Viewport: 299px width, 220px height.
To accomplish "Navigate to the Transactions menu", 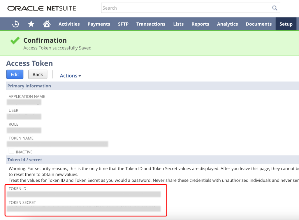I will 151,24.
